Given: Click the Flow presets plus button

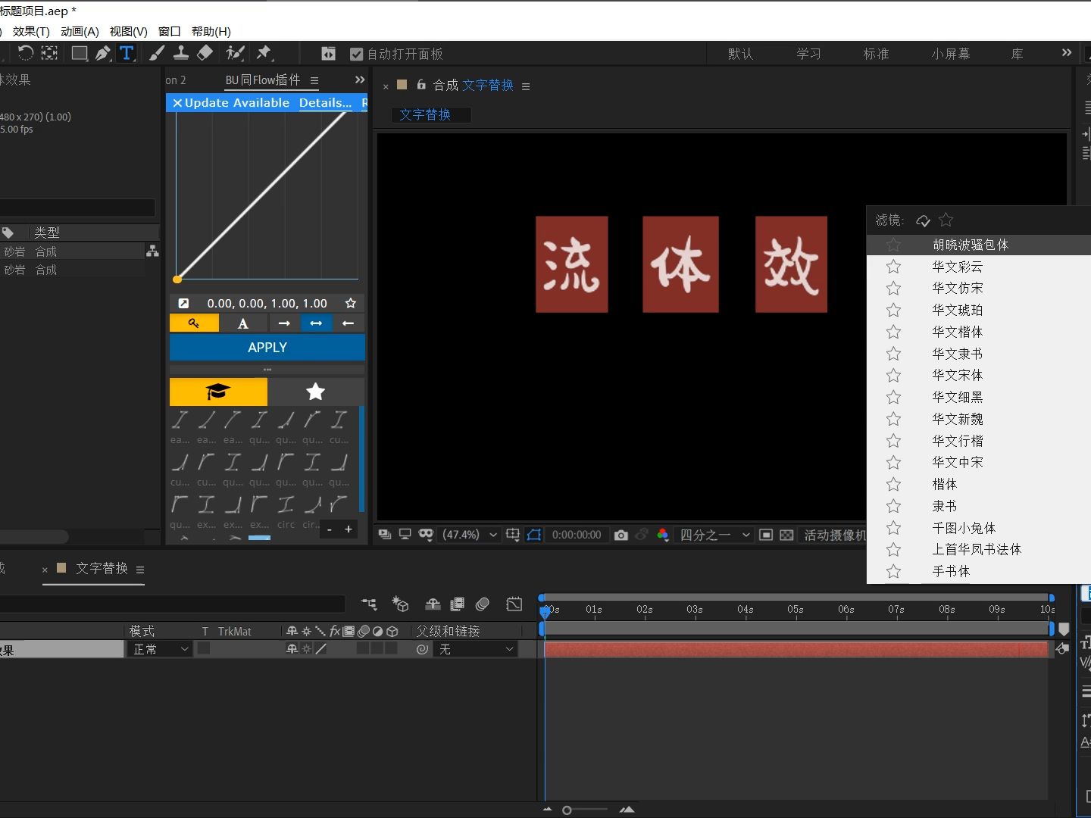Looking at the screenshot, I should pyautogui.click(x=349, y=529).
